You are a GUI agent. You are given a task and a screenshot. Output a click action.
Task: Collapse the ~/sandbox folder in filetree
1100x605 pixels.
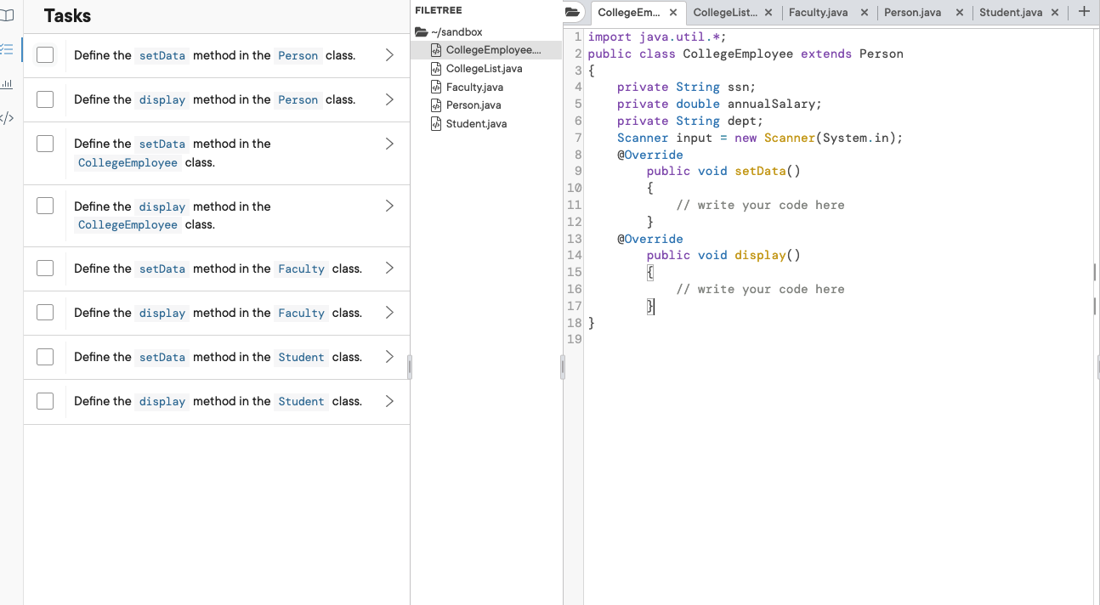pyautogui.click(x=448, y=32)
